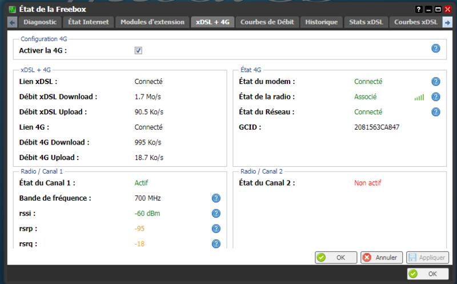Screen dimensions: 457x284
Task: Select the GCID value 2081563CA847
Action: point(376,127)
